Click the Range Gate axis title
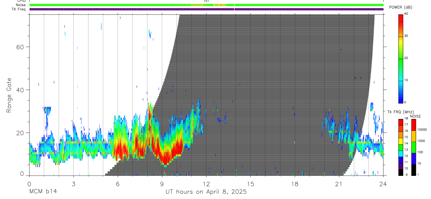The width and height of the screenshot is (431, 199). tap(9, 95)
